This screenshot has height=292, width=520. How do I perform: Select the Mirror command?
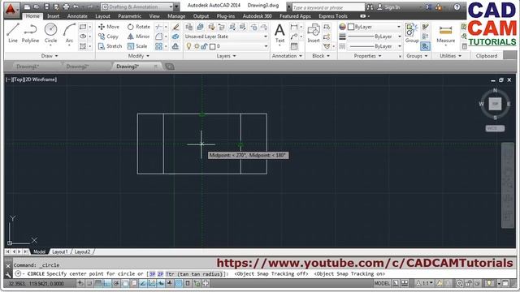(139, 36)
